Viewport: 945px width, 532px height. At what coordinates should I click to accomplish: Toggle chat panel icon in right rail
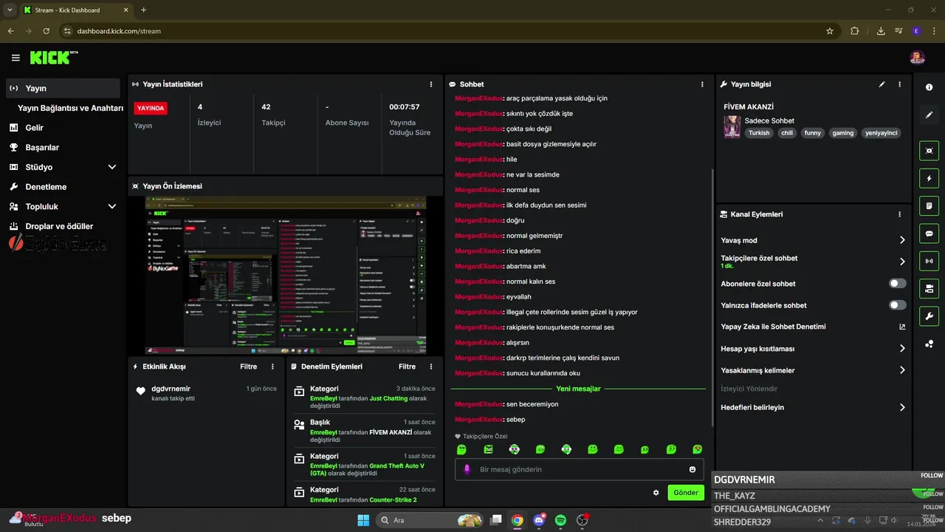coord(929,233)
